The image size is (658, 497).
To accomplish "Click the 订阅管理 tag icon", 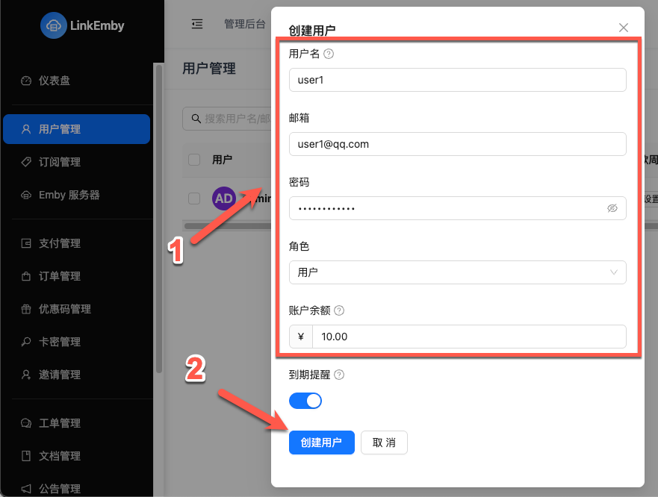I will [x=29, y=162].
